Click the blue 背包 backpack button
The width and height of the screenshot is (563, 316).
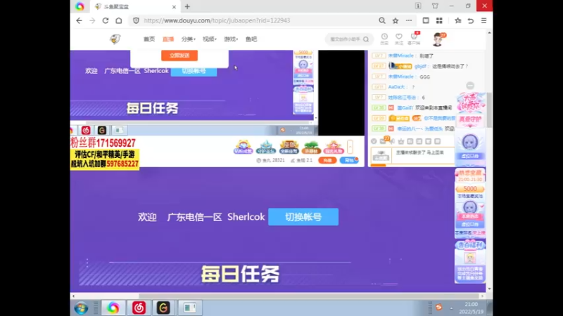click(x=349, y=160)
